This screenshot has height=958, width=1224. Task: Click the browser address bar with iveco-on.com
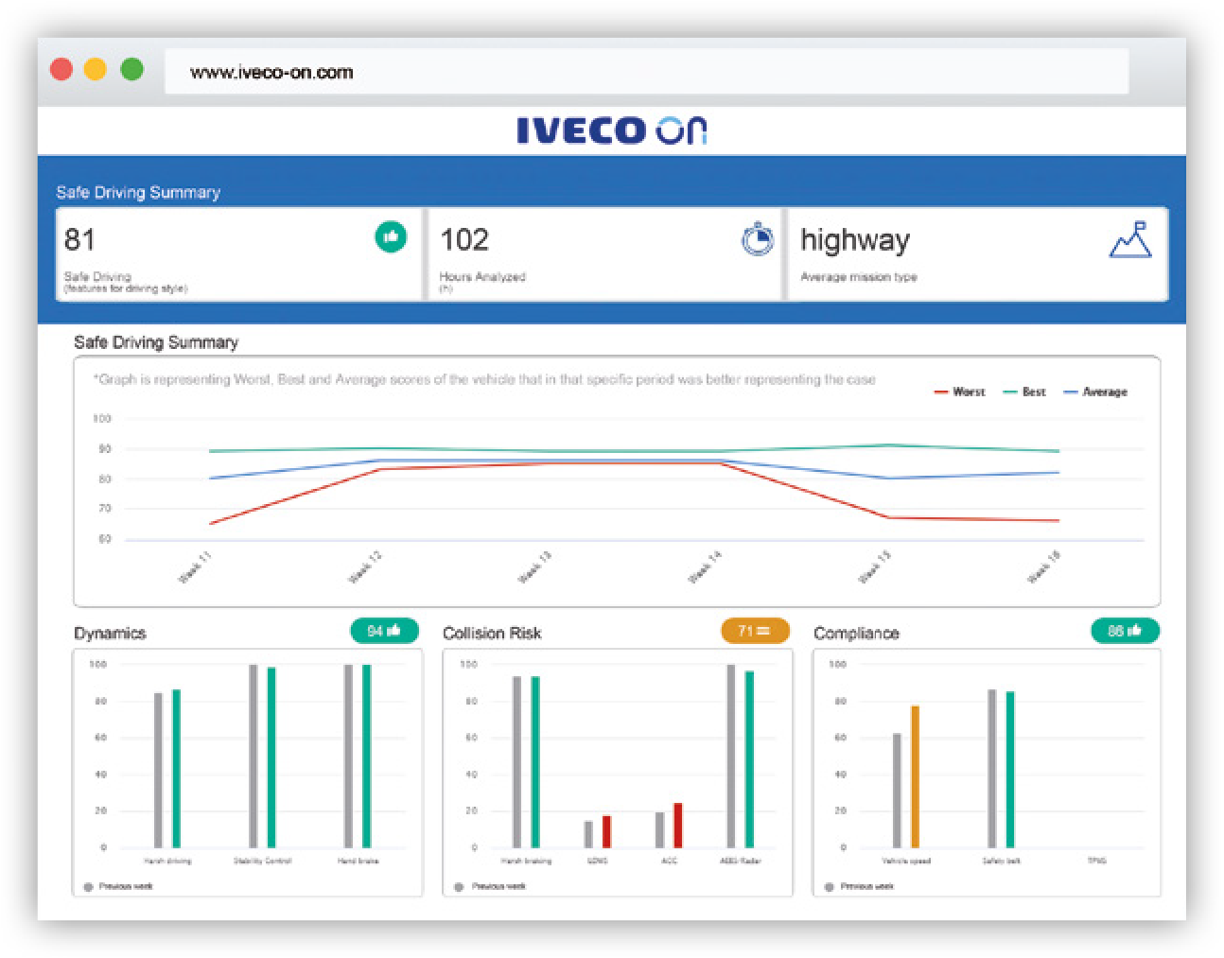(x=646, y=72)
